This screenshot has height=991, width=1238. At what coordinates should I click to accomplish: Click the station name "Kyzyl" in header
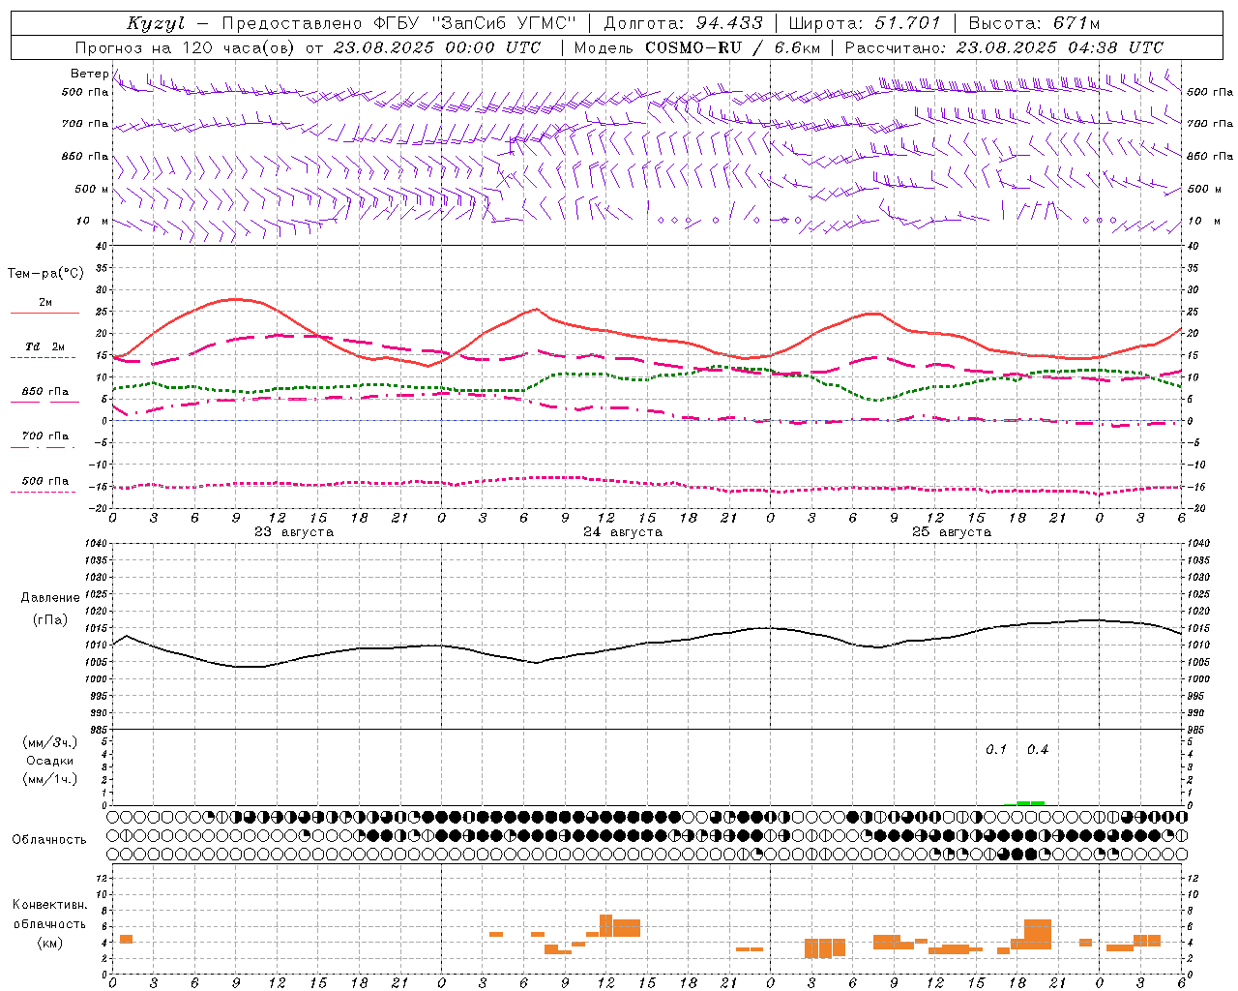(x=156, y=23)
